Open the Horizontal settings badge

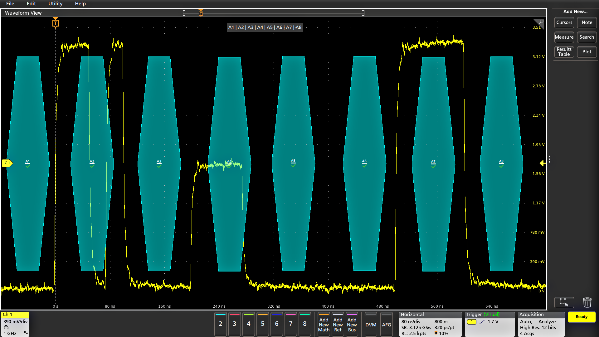click(x=430, y=324)
